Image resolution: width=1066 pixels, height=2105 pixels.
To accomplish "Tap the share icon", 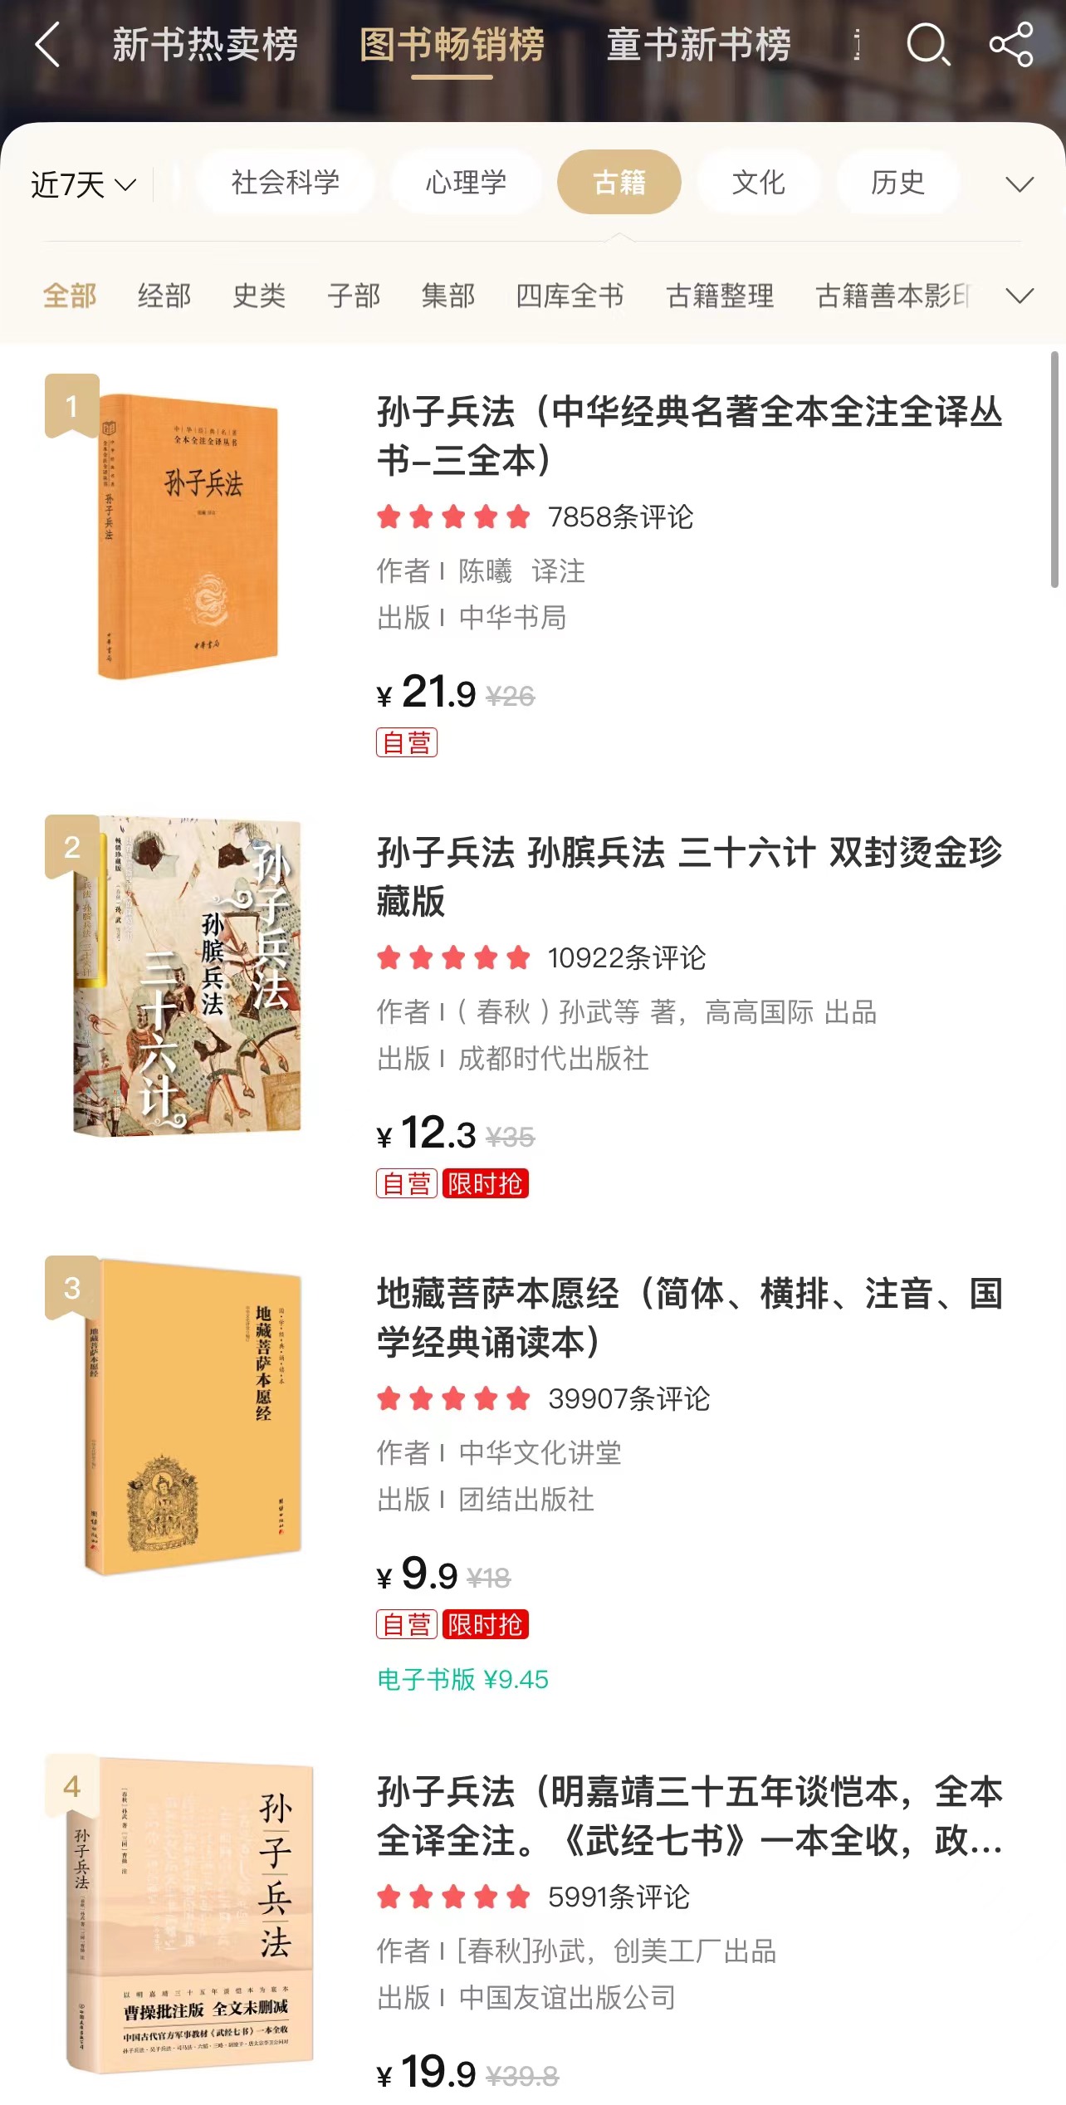I will [1011, 44].
